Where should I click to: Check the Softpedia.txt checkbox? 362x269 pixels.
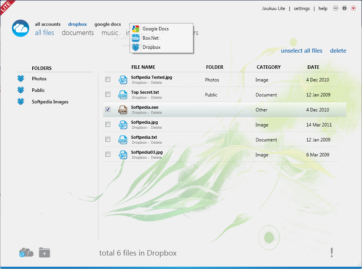(108, 139)
